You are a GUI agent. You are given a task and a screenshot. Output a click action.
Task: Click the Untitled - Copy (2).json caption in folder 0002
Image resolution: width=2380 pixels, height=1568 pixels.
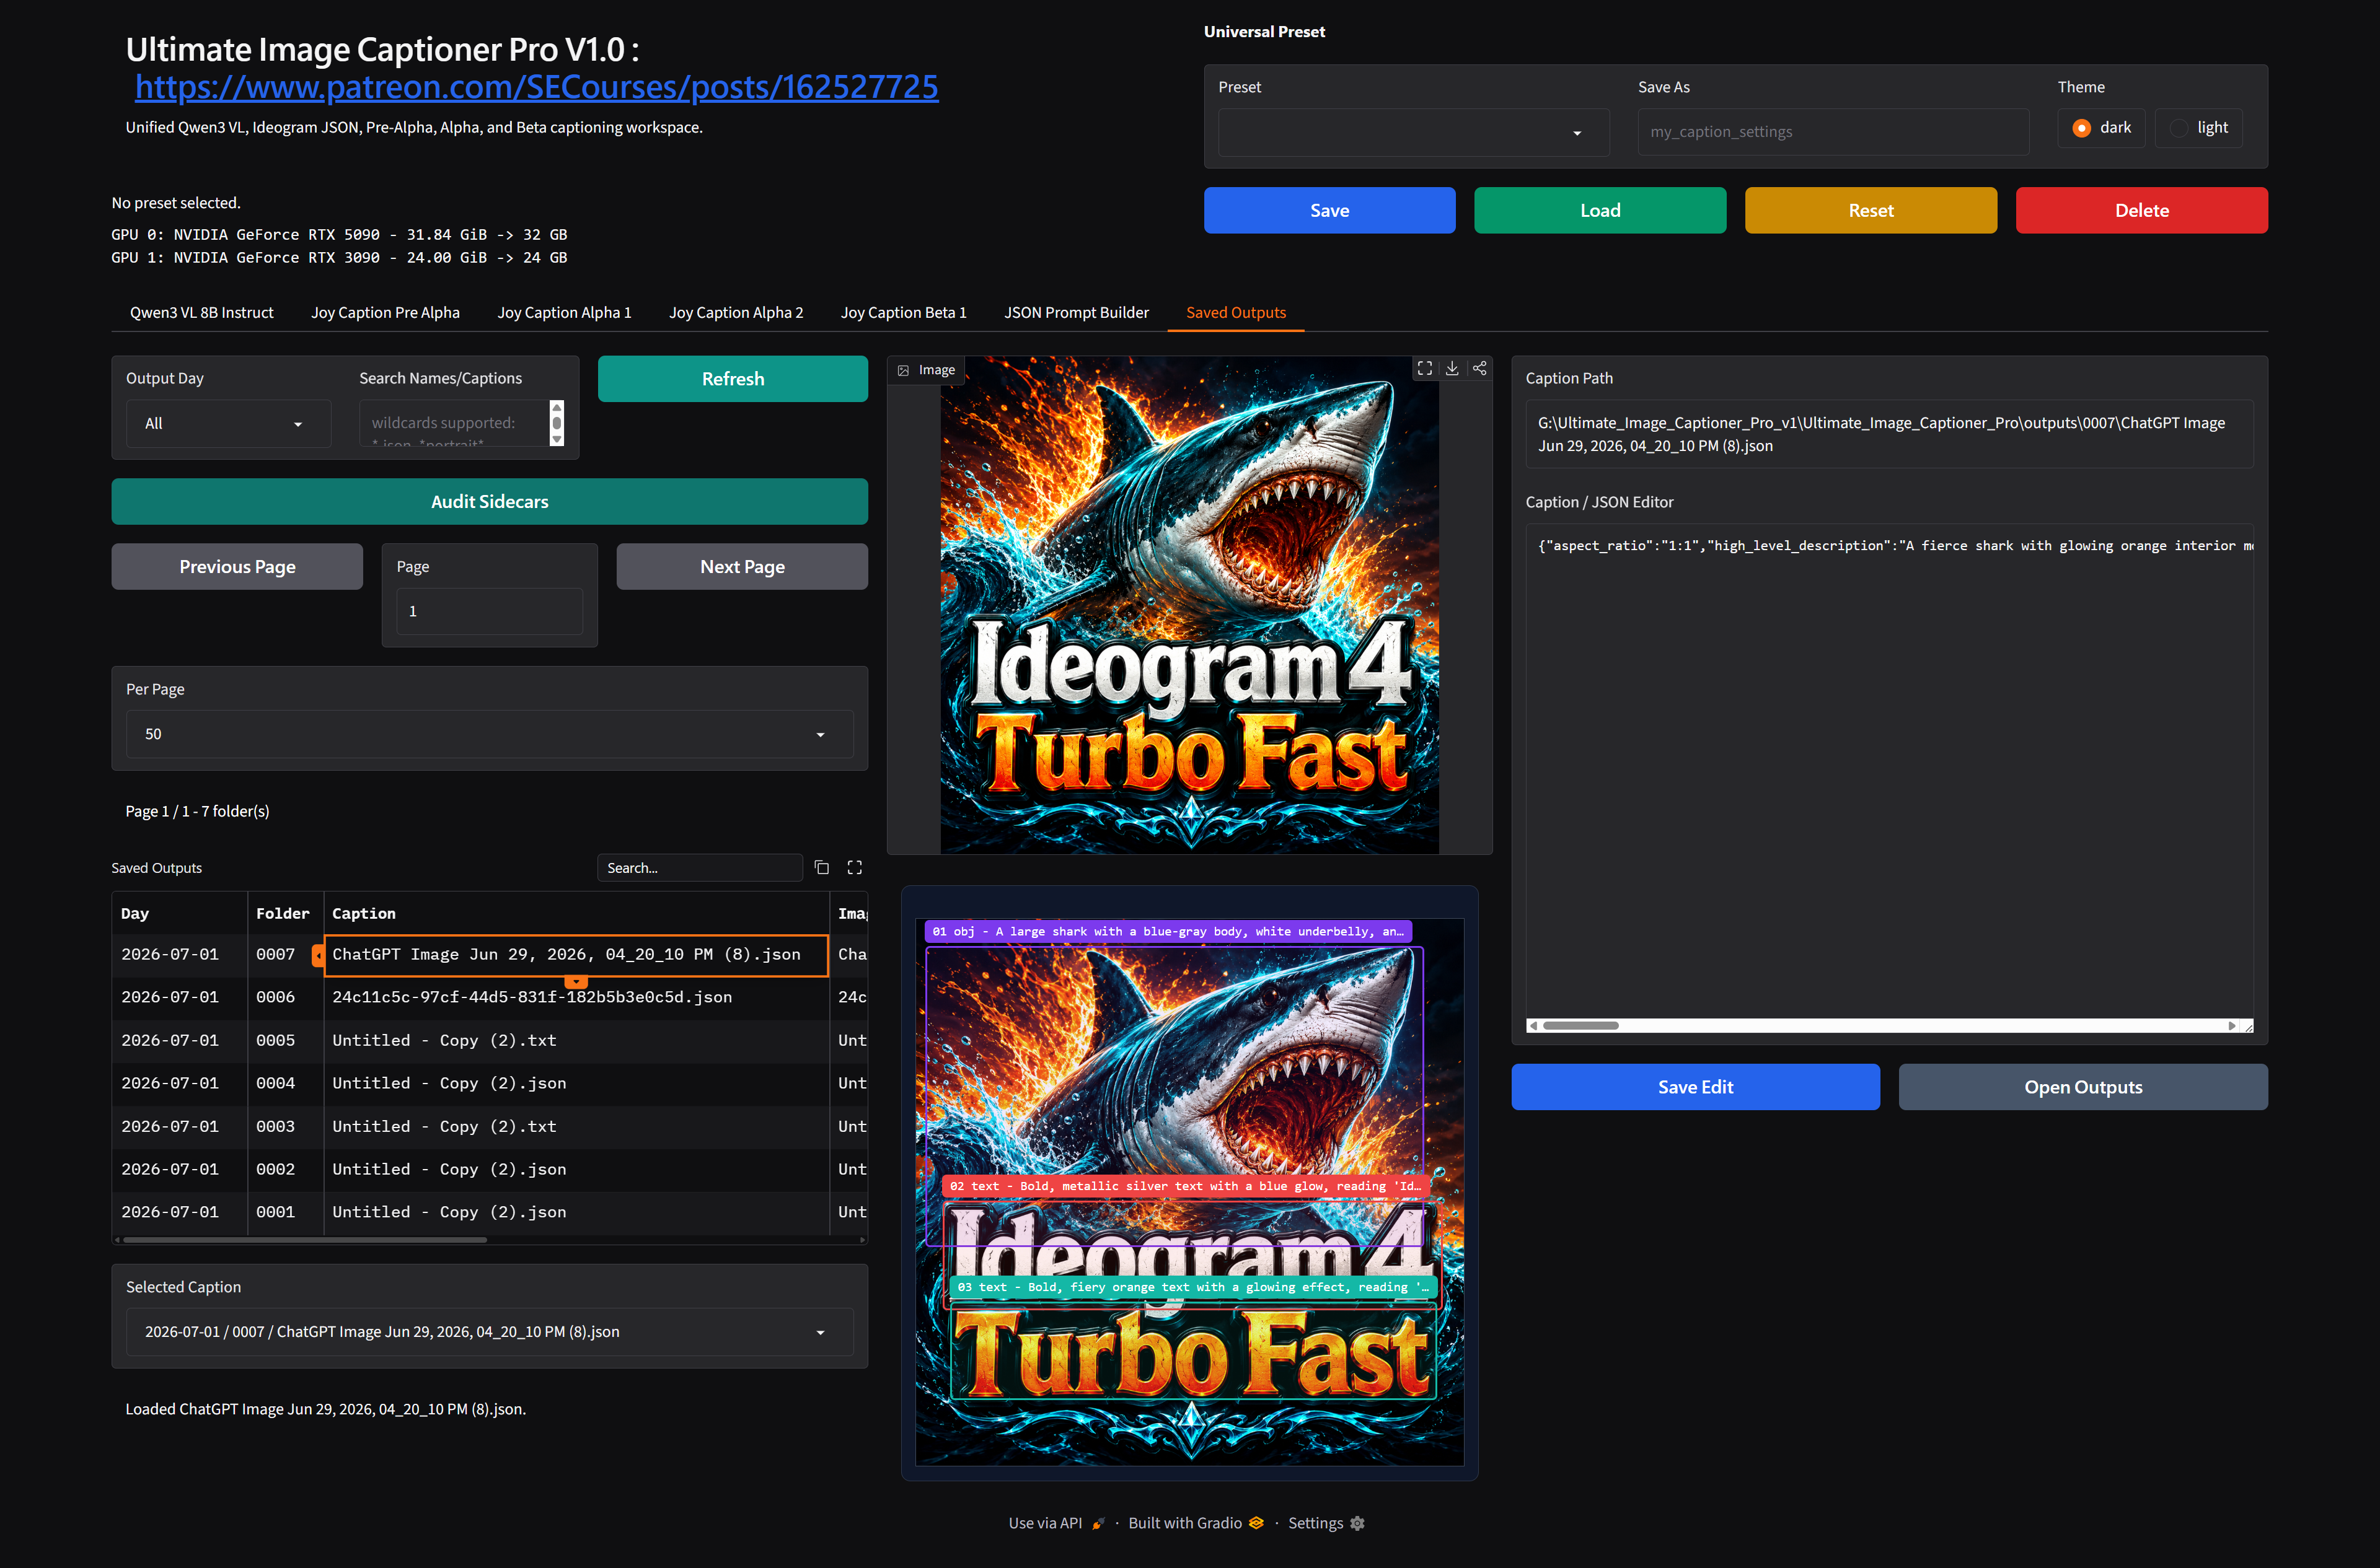click(576, 1169)
